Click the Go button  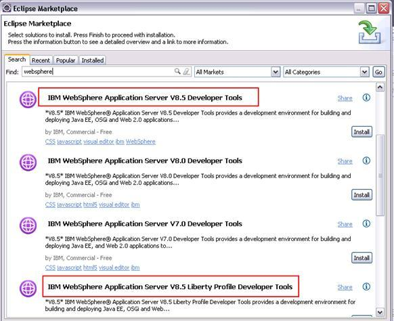(x=378, y=72)
